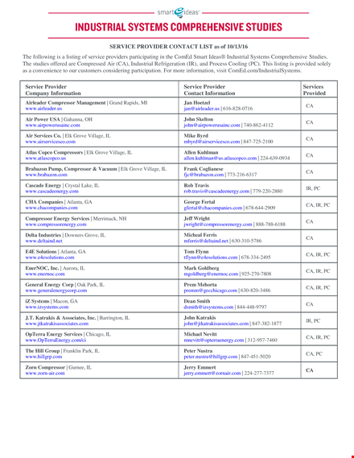Click the Smart Ideas logo at top
This screenshot has height=458, width=354.
pos(179,13)
